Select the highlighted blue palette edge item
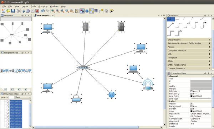This screenshot has height=129, width=214. (x=170, y=19)
